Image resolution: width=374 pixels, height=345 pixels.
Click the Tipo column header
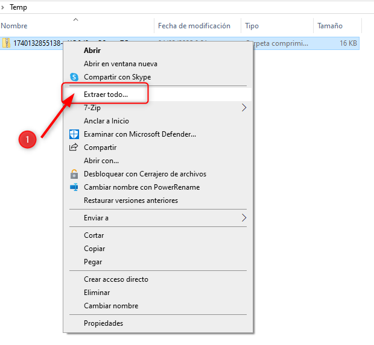coord(252,26)
